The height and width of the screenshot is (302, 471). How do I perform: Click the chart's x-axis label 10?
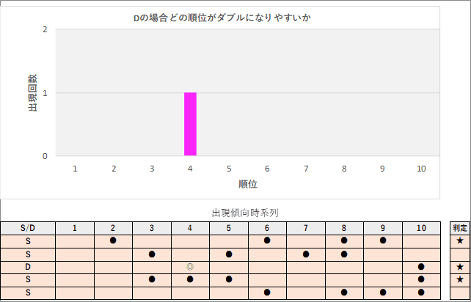[420, 169]
